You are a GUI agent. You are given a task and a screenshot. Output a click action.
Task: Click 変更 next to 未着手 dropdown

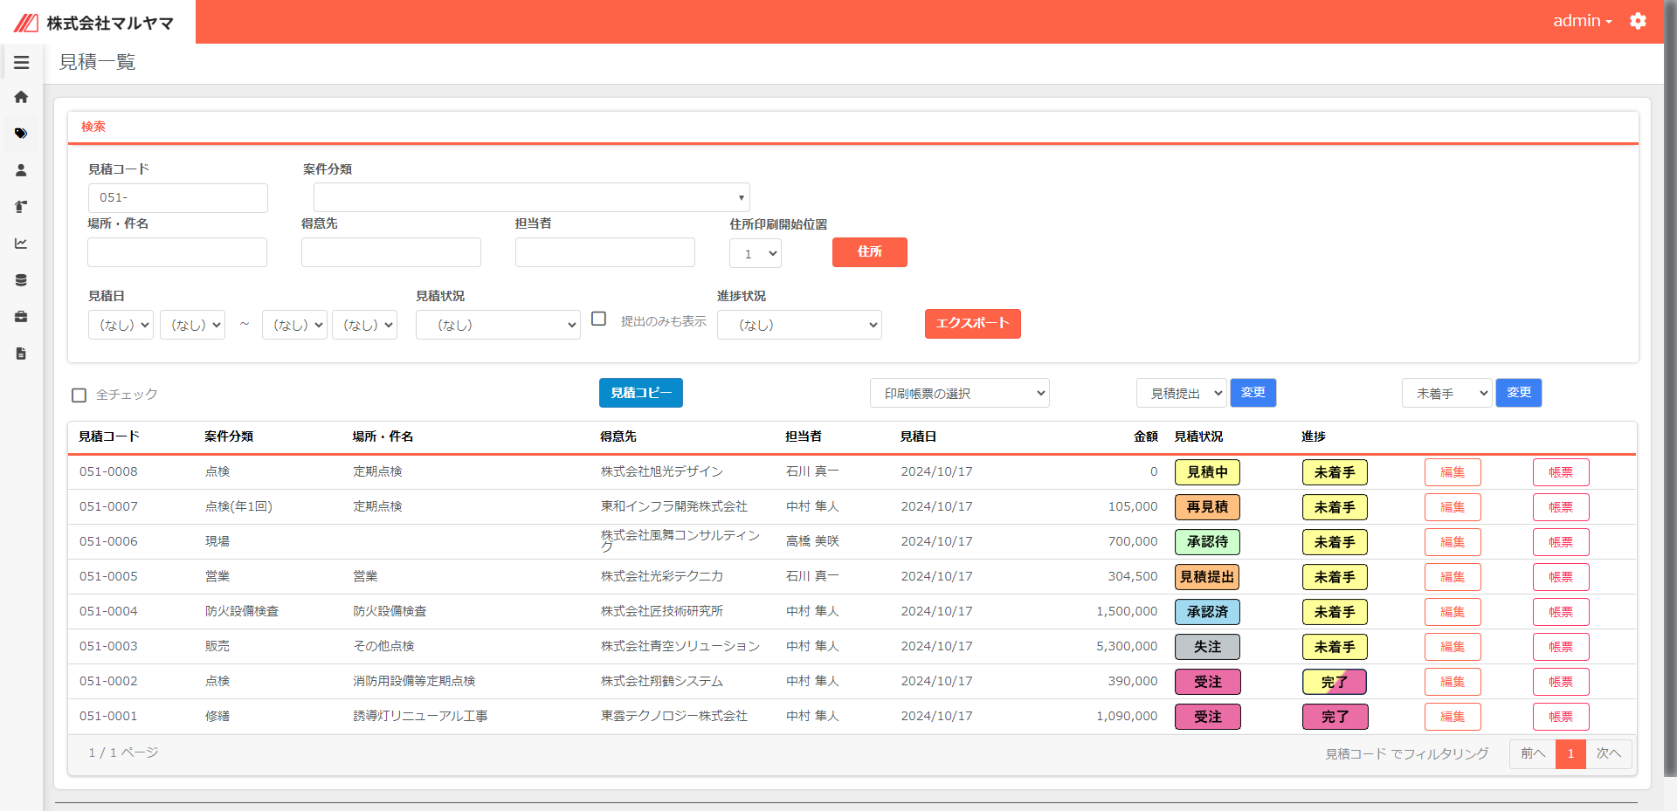pyautogui.click(x=1519, y=393)
